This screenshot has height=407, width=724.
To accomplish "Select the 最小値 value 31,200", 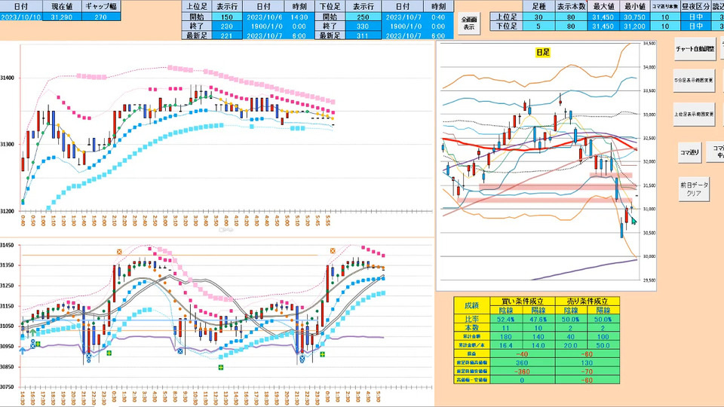I will click(634, 26).
